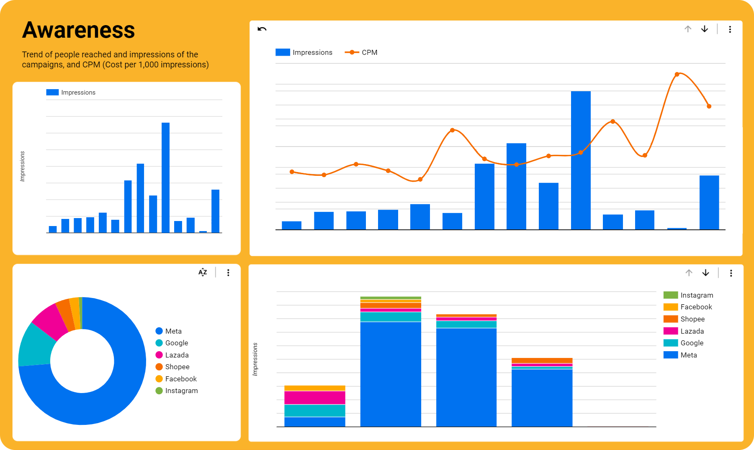Click the highest CPM point on the orange line
Screen dimensions: 754x450
point(677,75)
